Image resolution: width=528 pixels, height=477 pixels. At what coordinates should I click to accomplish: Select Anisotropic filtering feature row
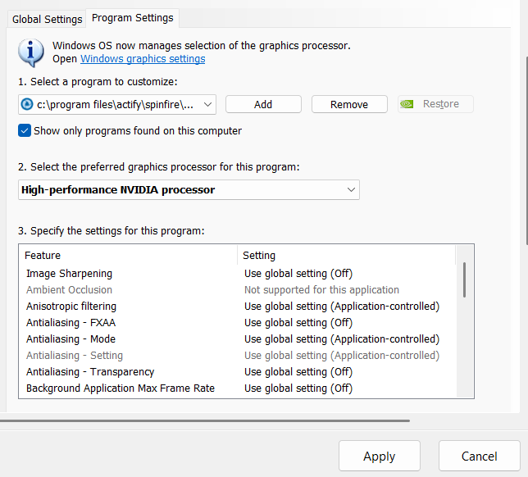tap(71, 307)
